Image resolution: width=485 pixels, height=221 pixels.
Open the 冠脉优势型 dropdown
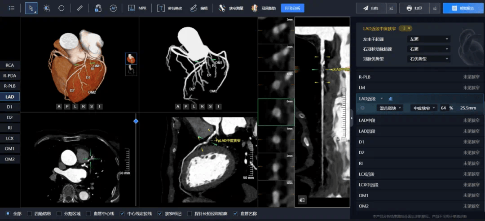(x=428, y=59)
